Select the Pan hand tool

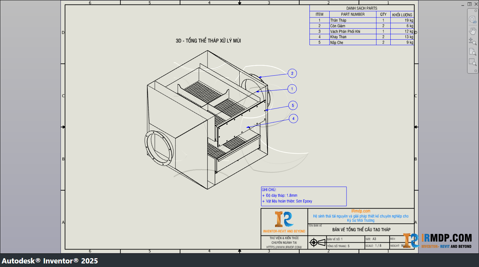click(x=473, y=31)
